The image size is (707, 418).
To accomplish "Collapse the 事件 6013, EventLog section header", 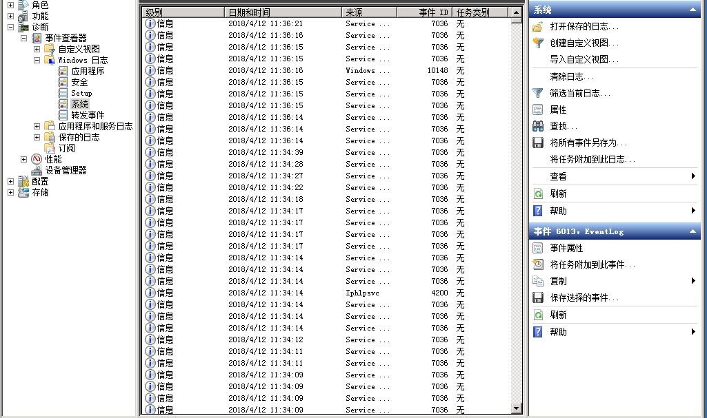I will [x=693, y=231].
